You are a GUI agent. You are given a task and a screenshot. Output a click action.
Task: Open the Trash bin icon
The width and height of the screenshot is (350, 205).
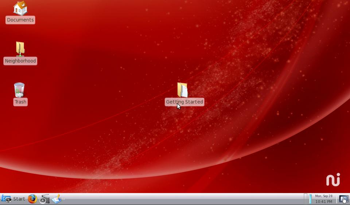click(19, 90)
